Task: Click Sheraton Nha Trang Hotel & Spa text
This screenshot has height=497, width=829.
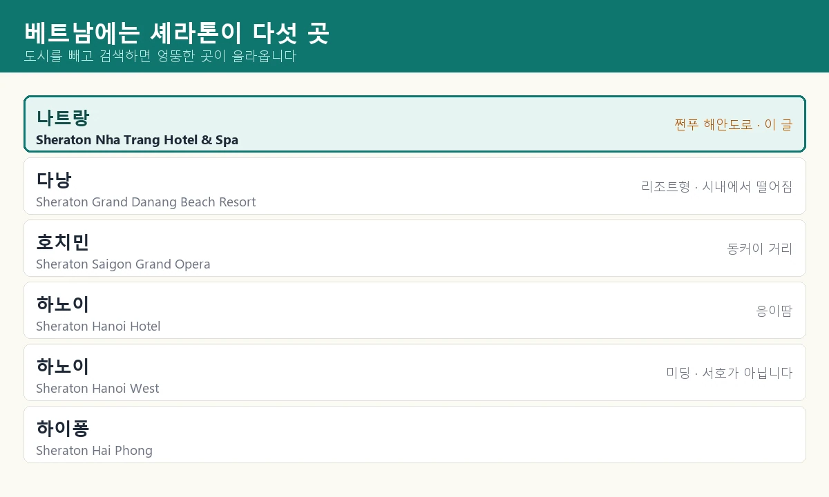Action: (137, 140)
